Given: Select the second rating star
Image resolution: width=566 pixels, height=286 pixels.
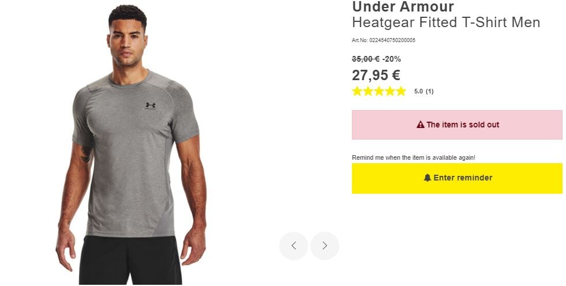Looking at the screenshot, I should [x=368, y=91].
